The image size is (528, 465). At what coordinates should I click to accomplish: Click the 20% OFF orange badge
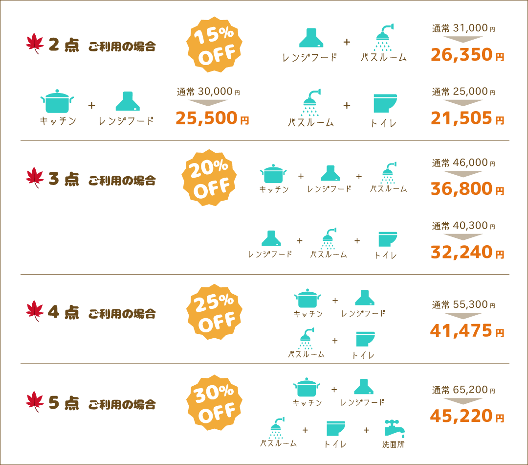coord(209,178)
